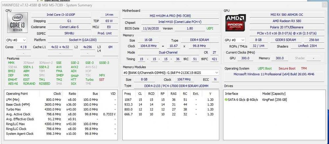This screenshot has height=144, width=329.
Task: Click chipset value Intel H410 (Comet Lake PCH-V)
Action: pyautogui.click(x=180, y=22)
